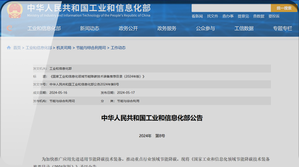The width and height of the screenshot is (299, 167).
Task: Click document number 中华人民共和国工业和信息化部公告2024年第8号
Action: (84, 84)
